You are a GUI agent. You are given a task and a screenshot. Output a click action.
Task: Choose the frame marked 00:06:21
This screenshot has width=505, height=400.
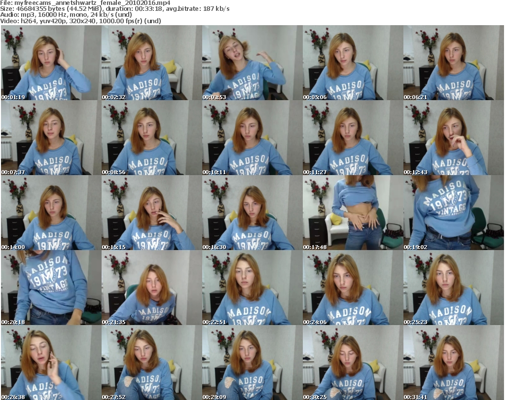(x=454, y=63)
